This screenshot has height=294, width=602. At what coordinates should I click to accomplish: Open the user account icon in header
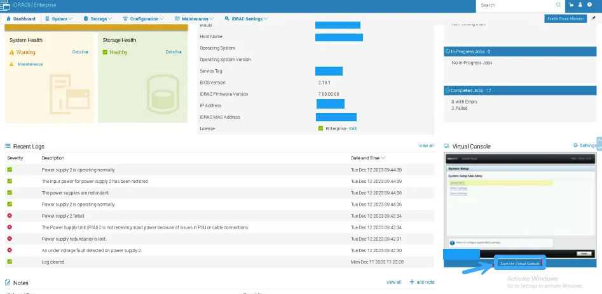(580, 5)
